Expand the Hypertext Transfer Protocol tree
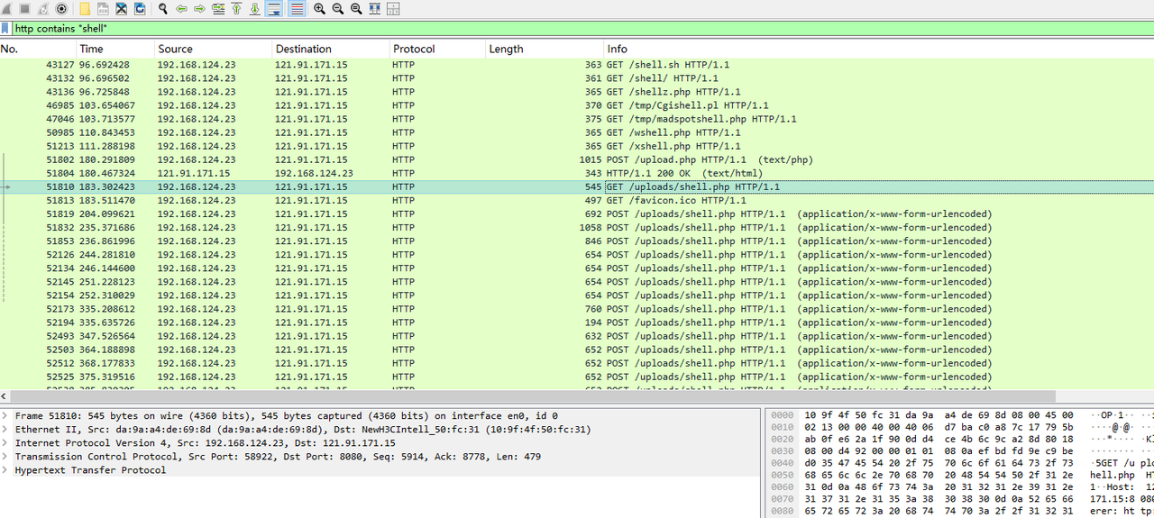Viewport: 1154px width, 518px height. point(6,470)
